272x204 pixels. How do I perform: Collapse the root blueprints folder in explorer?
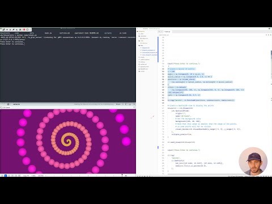click(142, 31)
